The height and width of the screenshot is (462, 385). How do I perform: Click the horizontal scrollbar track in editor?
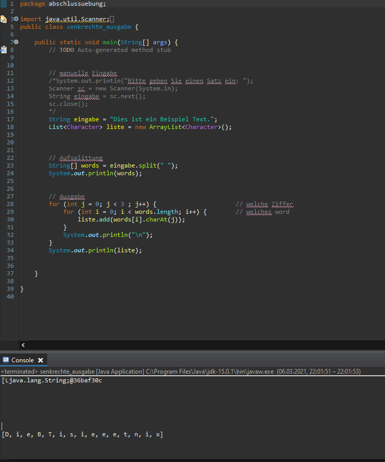tap(205, 345)
